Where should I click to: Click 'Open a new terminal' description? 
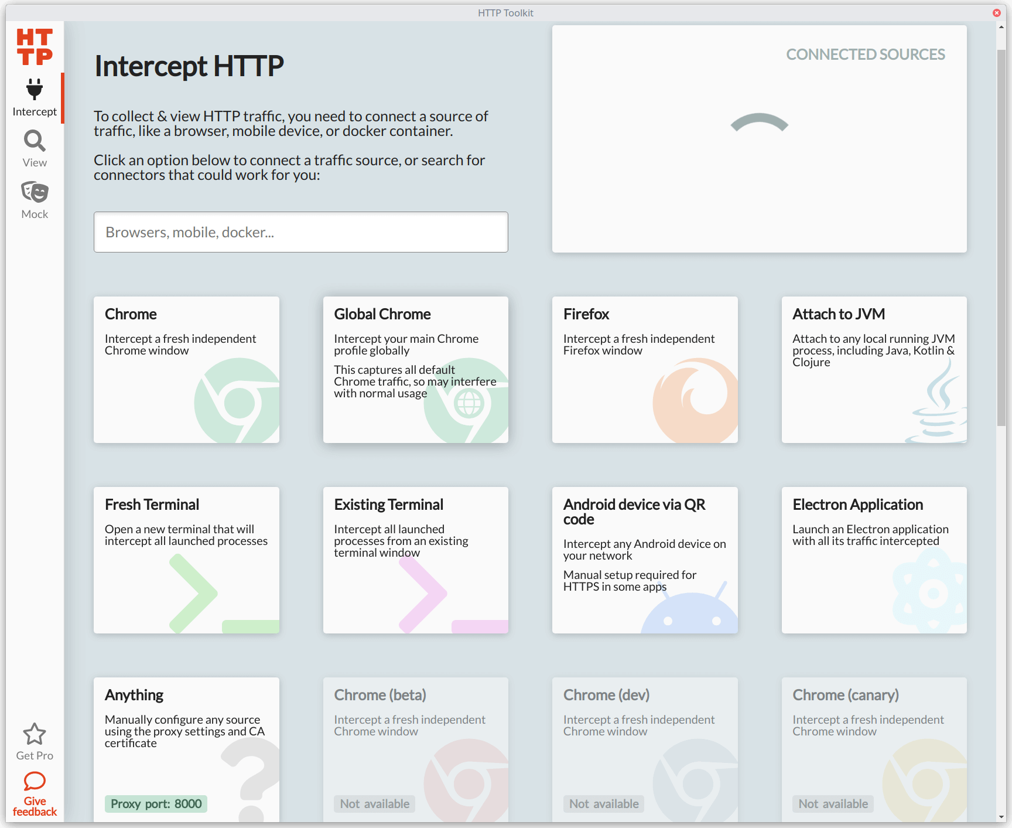186,535
